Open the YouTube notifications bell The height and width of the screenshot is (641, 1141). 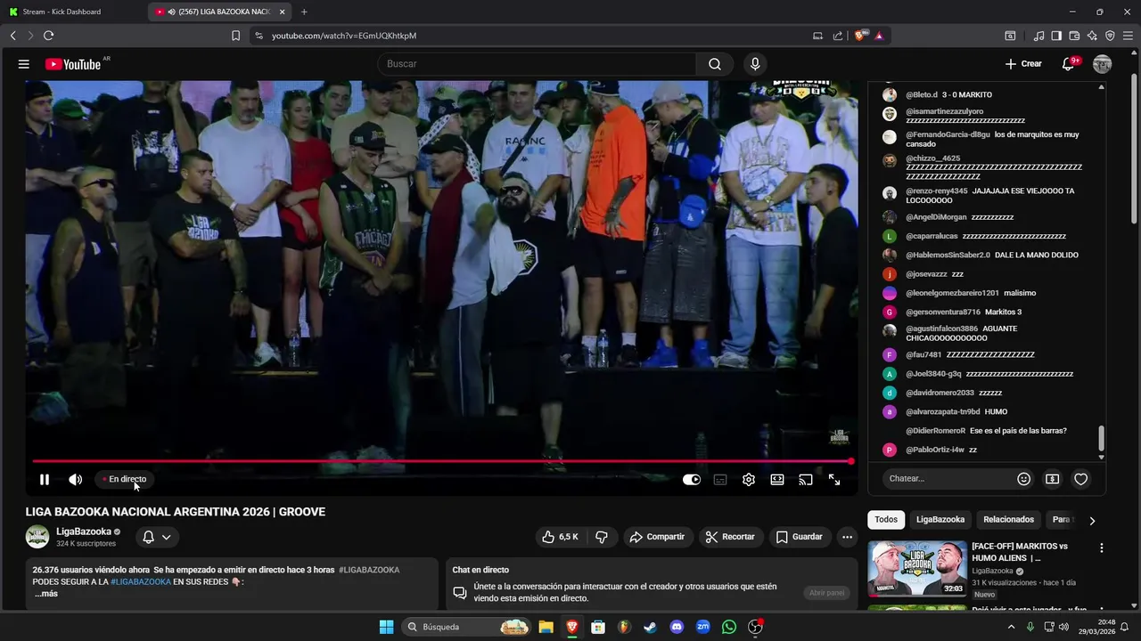coord(1068,64)
